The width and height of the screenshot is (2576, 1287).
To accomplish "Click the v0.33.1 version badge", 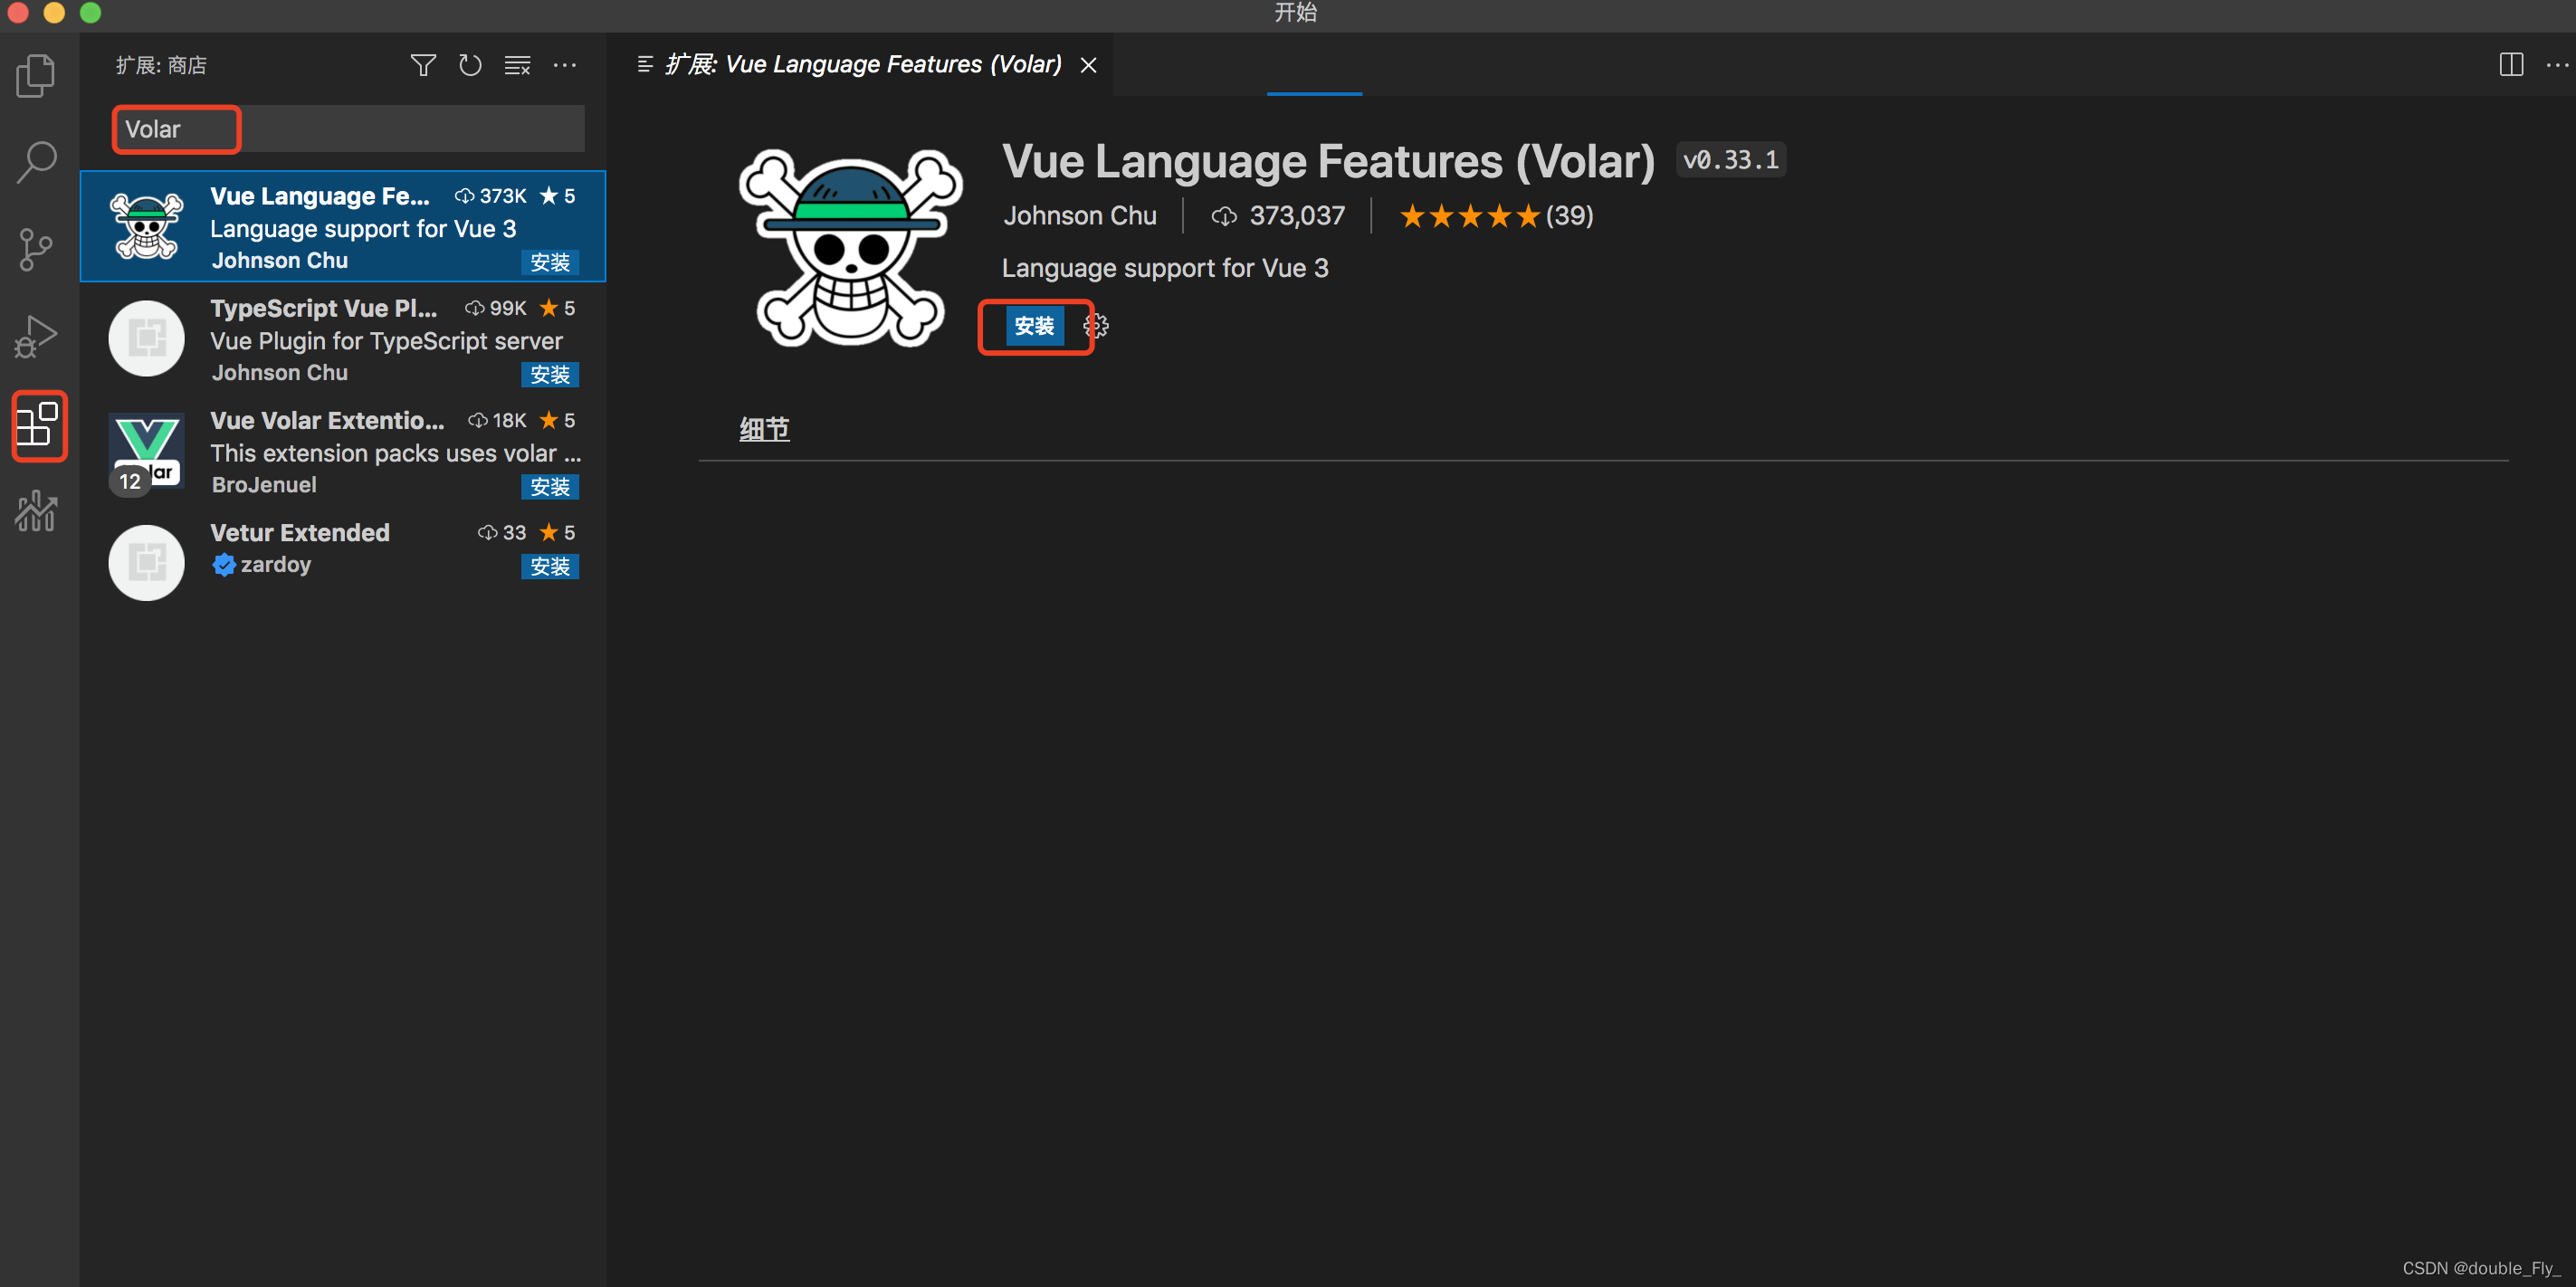I will (1730, 160).
